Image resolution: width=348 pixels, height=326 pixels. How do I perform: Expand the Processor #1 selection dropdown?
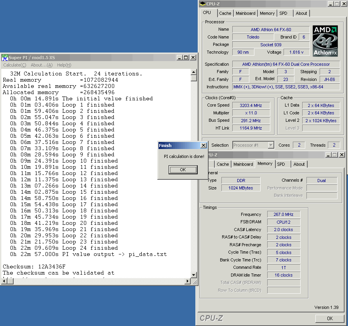(x=271, y=145)
